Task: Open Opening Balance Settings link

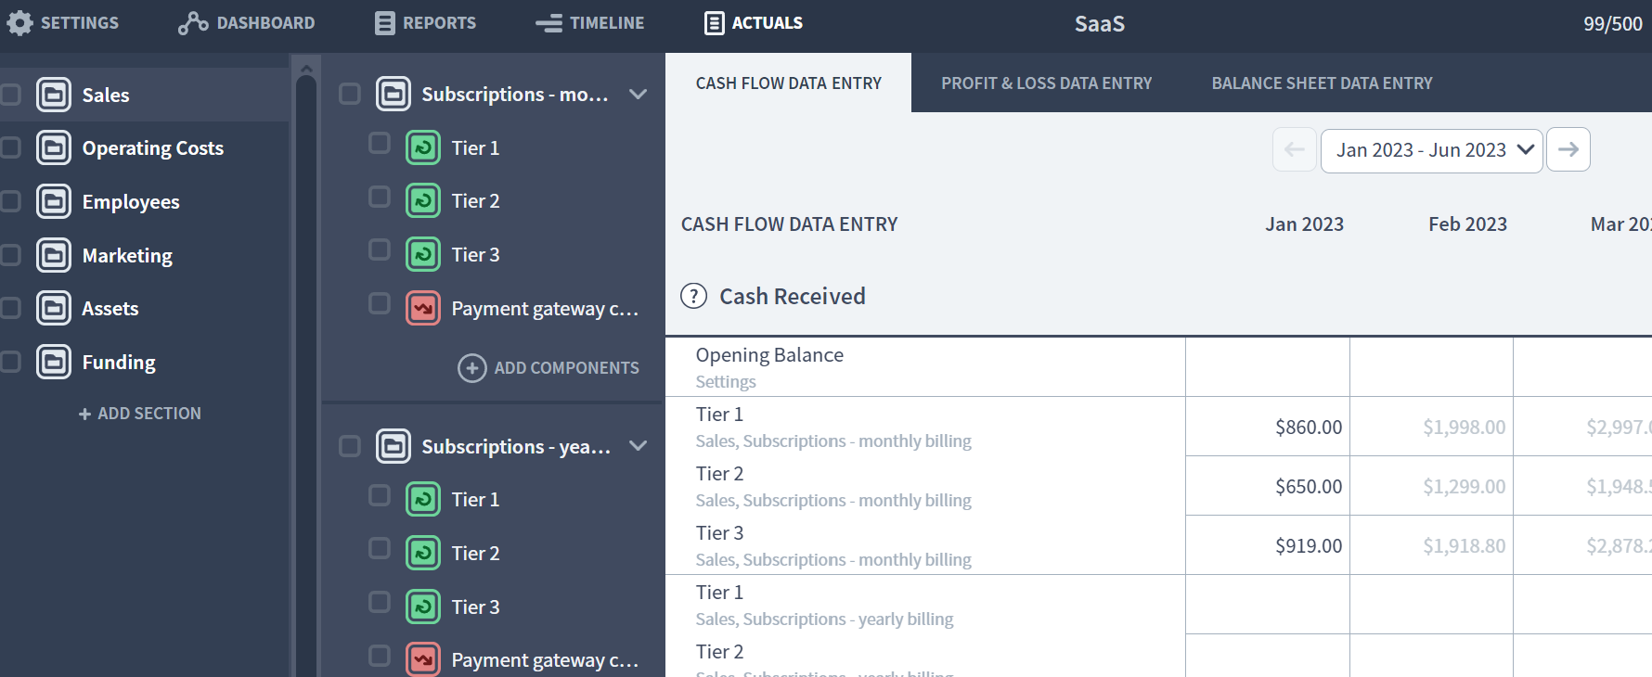Action: click(726, 381)
